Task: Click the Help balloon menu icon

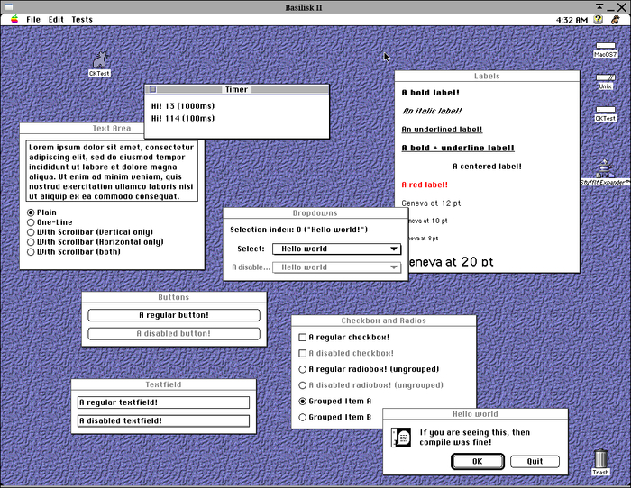Action: pyautogui.click(x=598, y=19)
